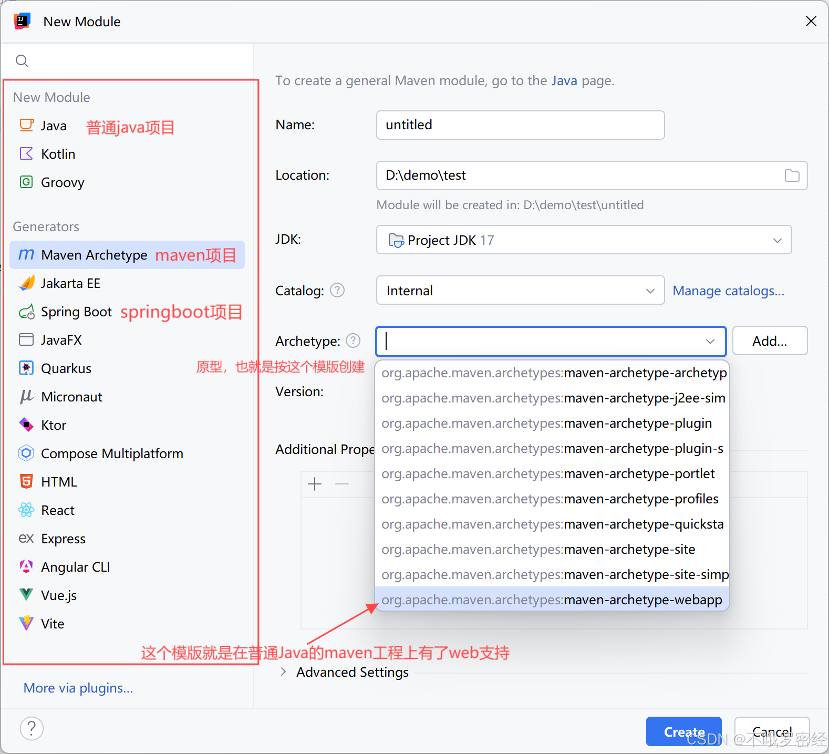Click the HTML5 icon
The image size is (829, 754).
tap(26, 481)
